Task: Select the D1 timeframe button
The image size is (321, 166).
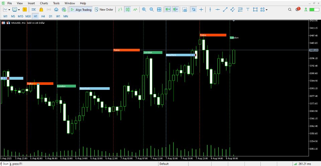Action: 50,16
